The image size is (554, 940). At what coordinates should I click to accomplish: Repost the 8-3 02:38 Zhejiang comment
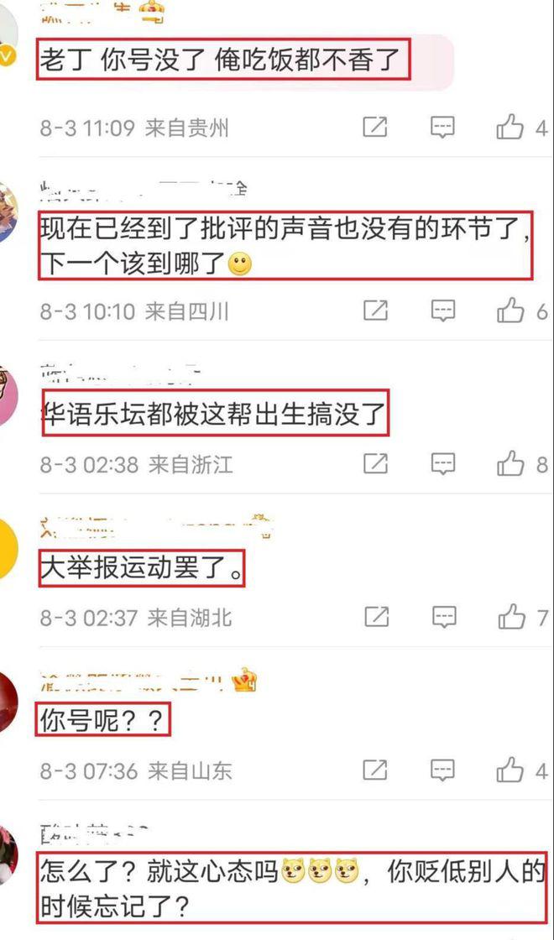(x=376, y=463)
